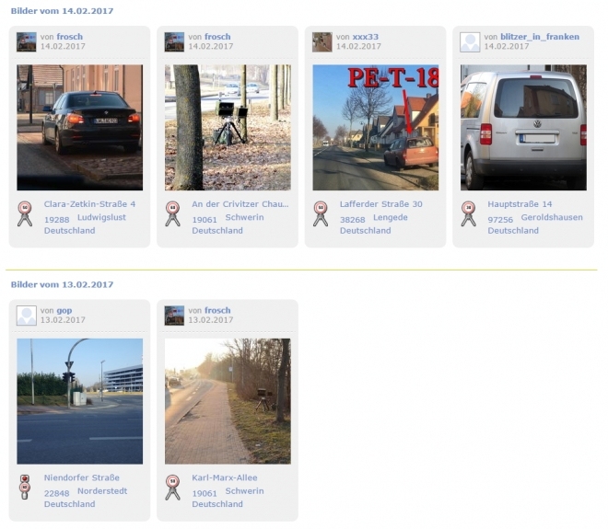Open blitzer_in_franken's default avatar

pos(470,41)
